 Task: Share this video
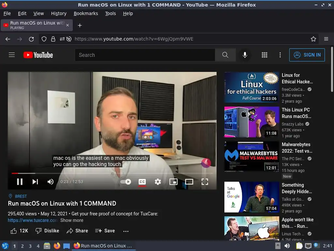[77, 231]
